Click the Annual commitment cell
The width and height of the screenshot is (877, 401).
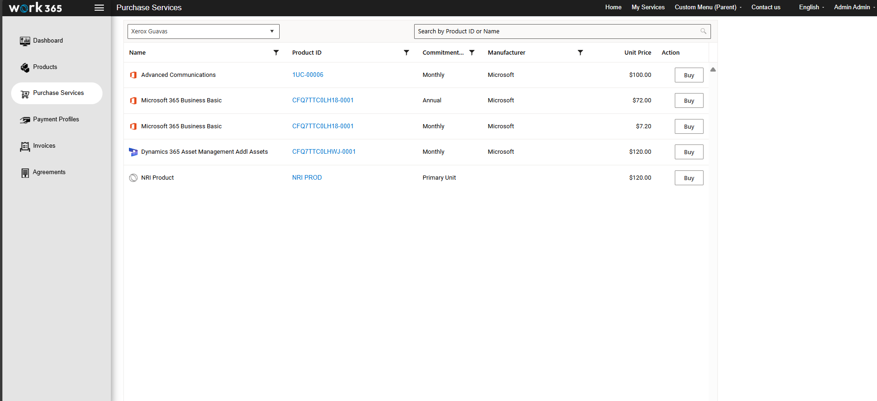click(432, 100)
